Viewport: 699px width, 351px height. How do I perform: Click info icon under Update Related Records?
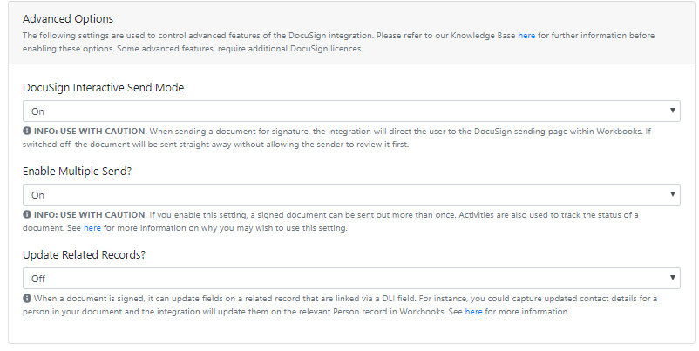point(27,298)
